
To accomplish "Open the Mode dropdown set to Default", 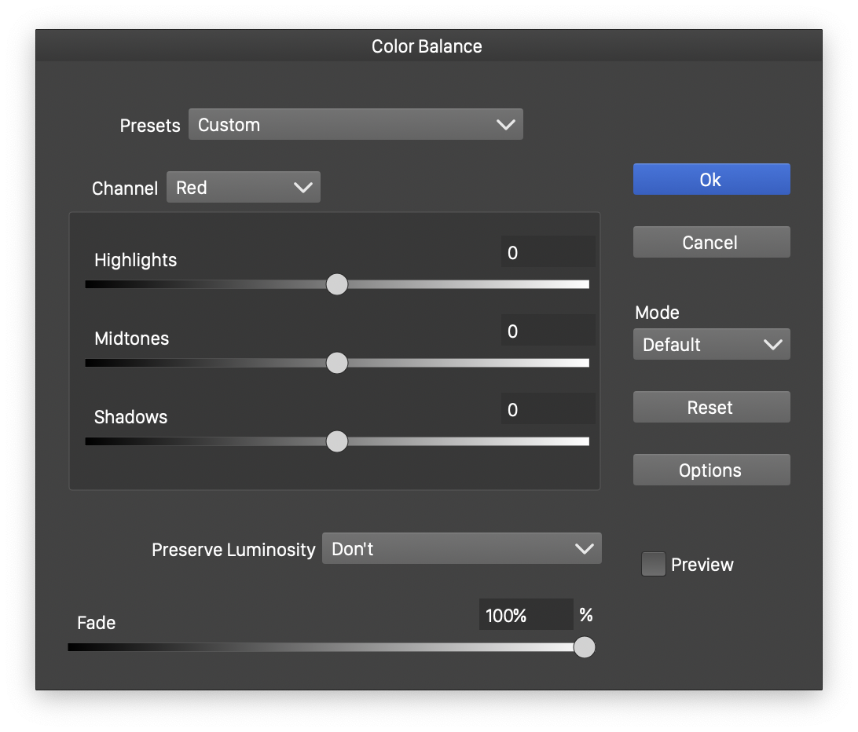I will click(711, 344).
